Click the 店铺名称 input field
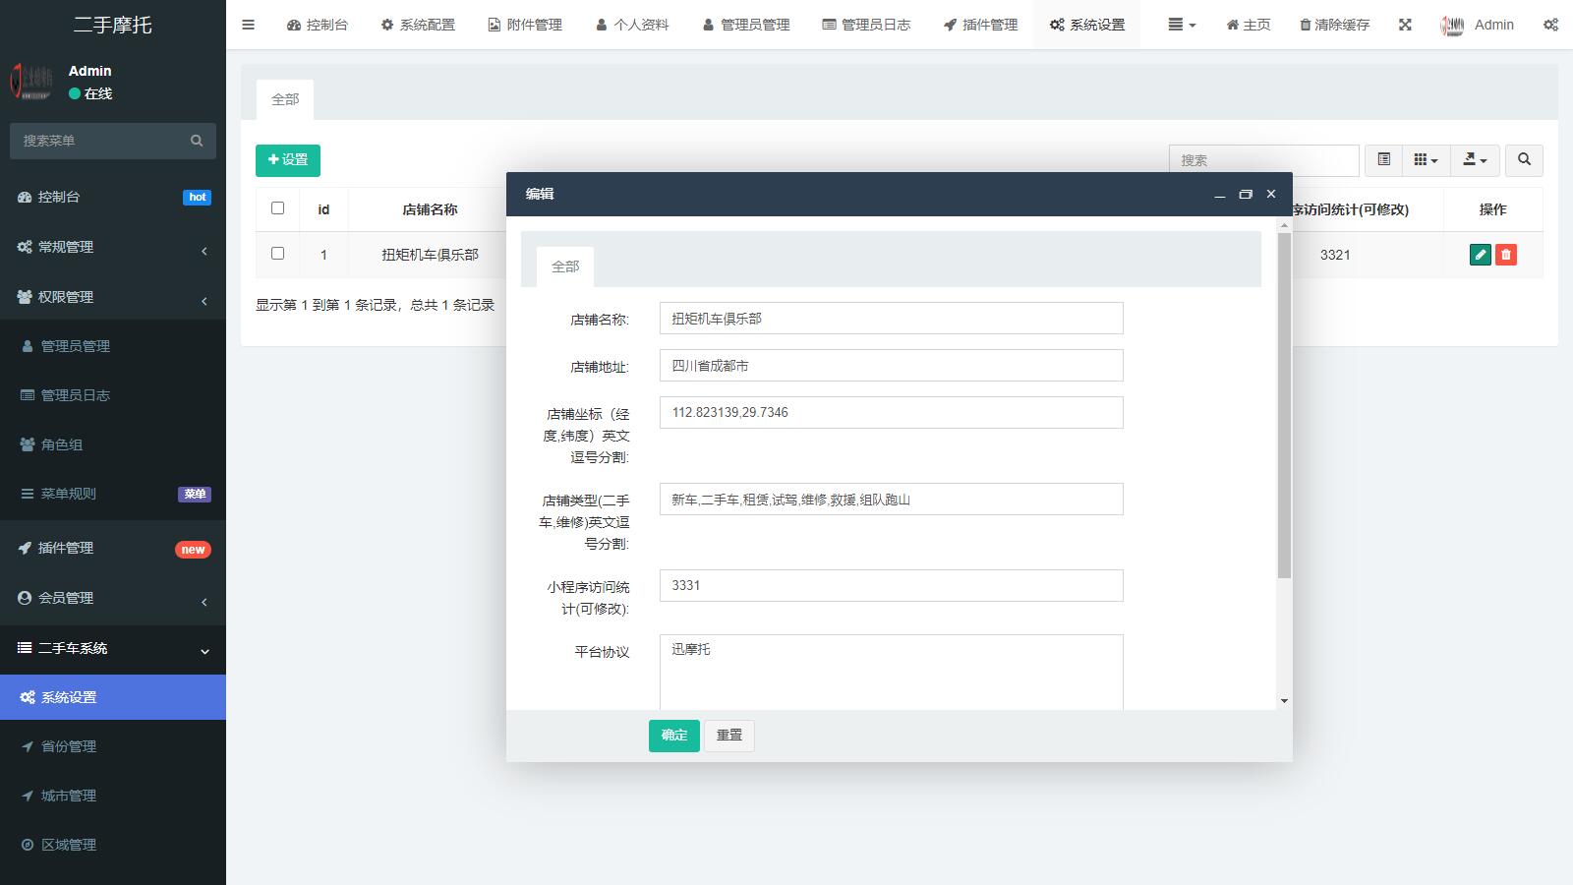 coord(890,318)
